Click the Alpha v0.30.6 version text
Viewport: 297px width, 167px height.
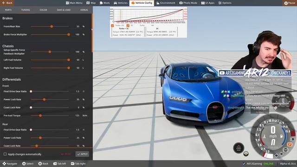click(288, 164)
